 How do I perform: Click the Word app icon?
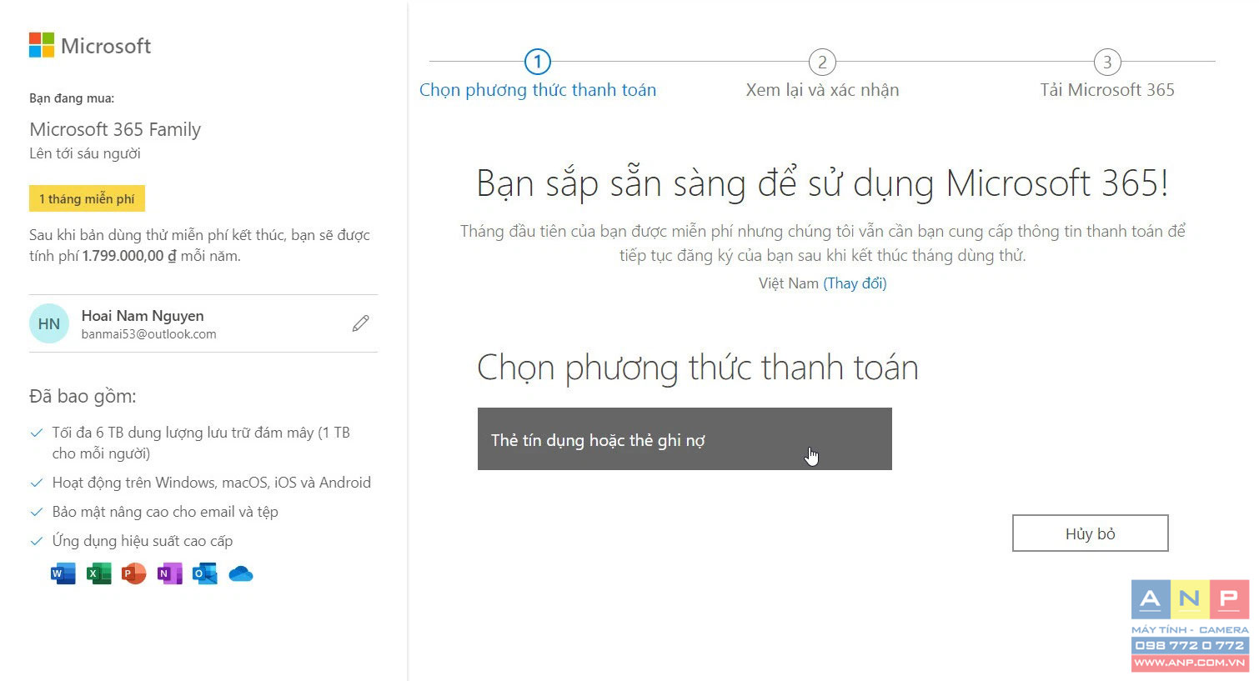coord(63,573)
